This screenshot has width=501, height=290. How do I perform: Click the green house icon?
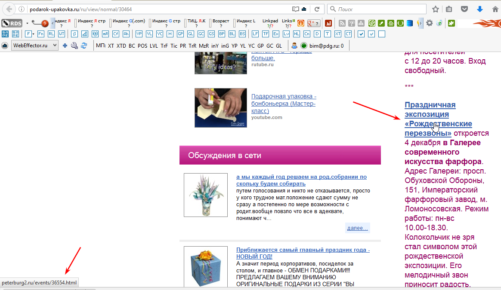391,23
